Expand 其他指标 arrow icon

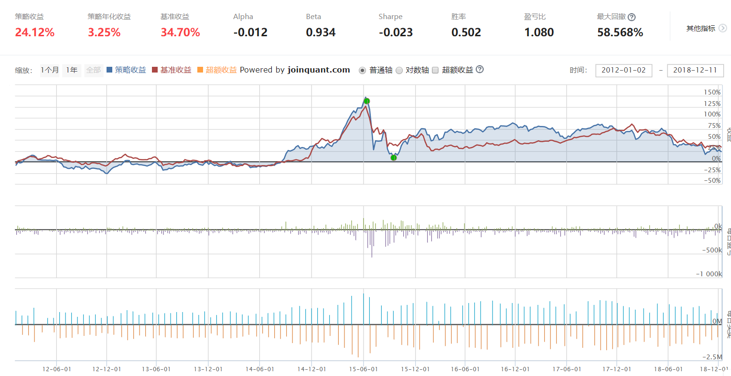723,28
